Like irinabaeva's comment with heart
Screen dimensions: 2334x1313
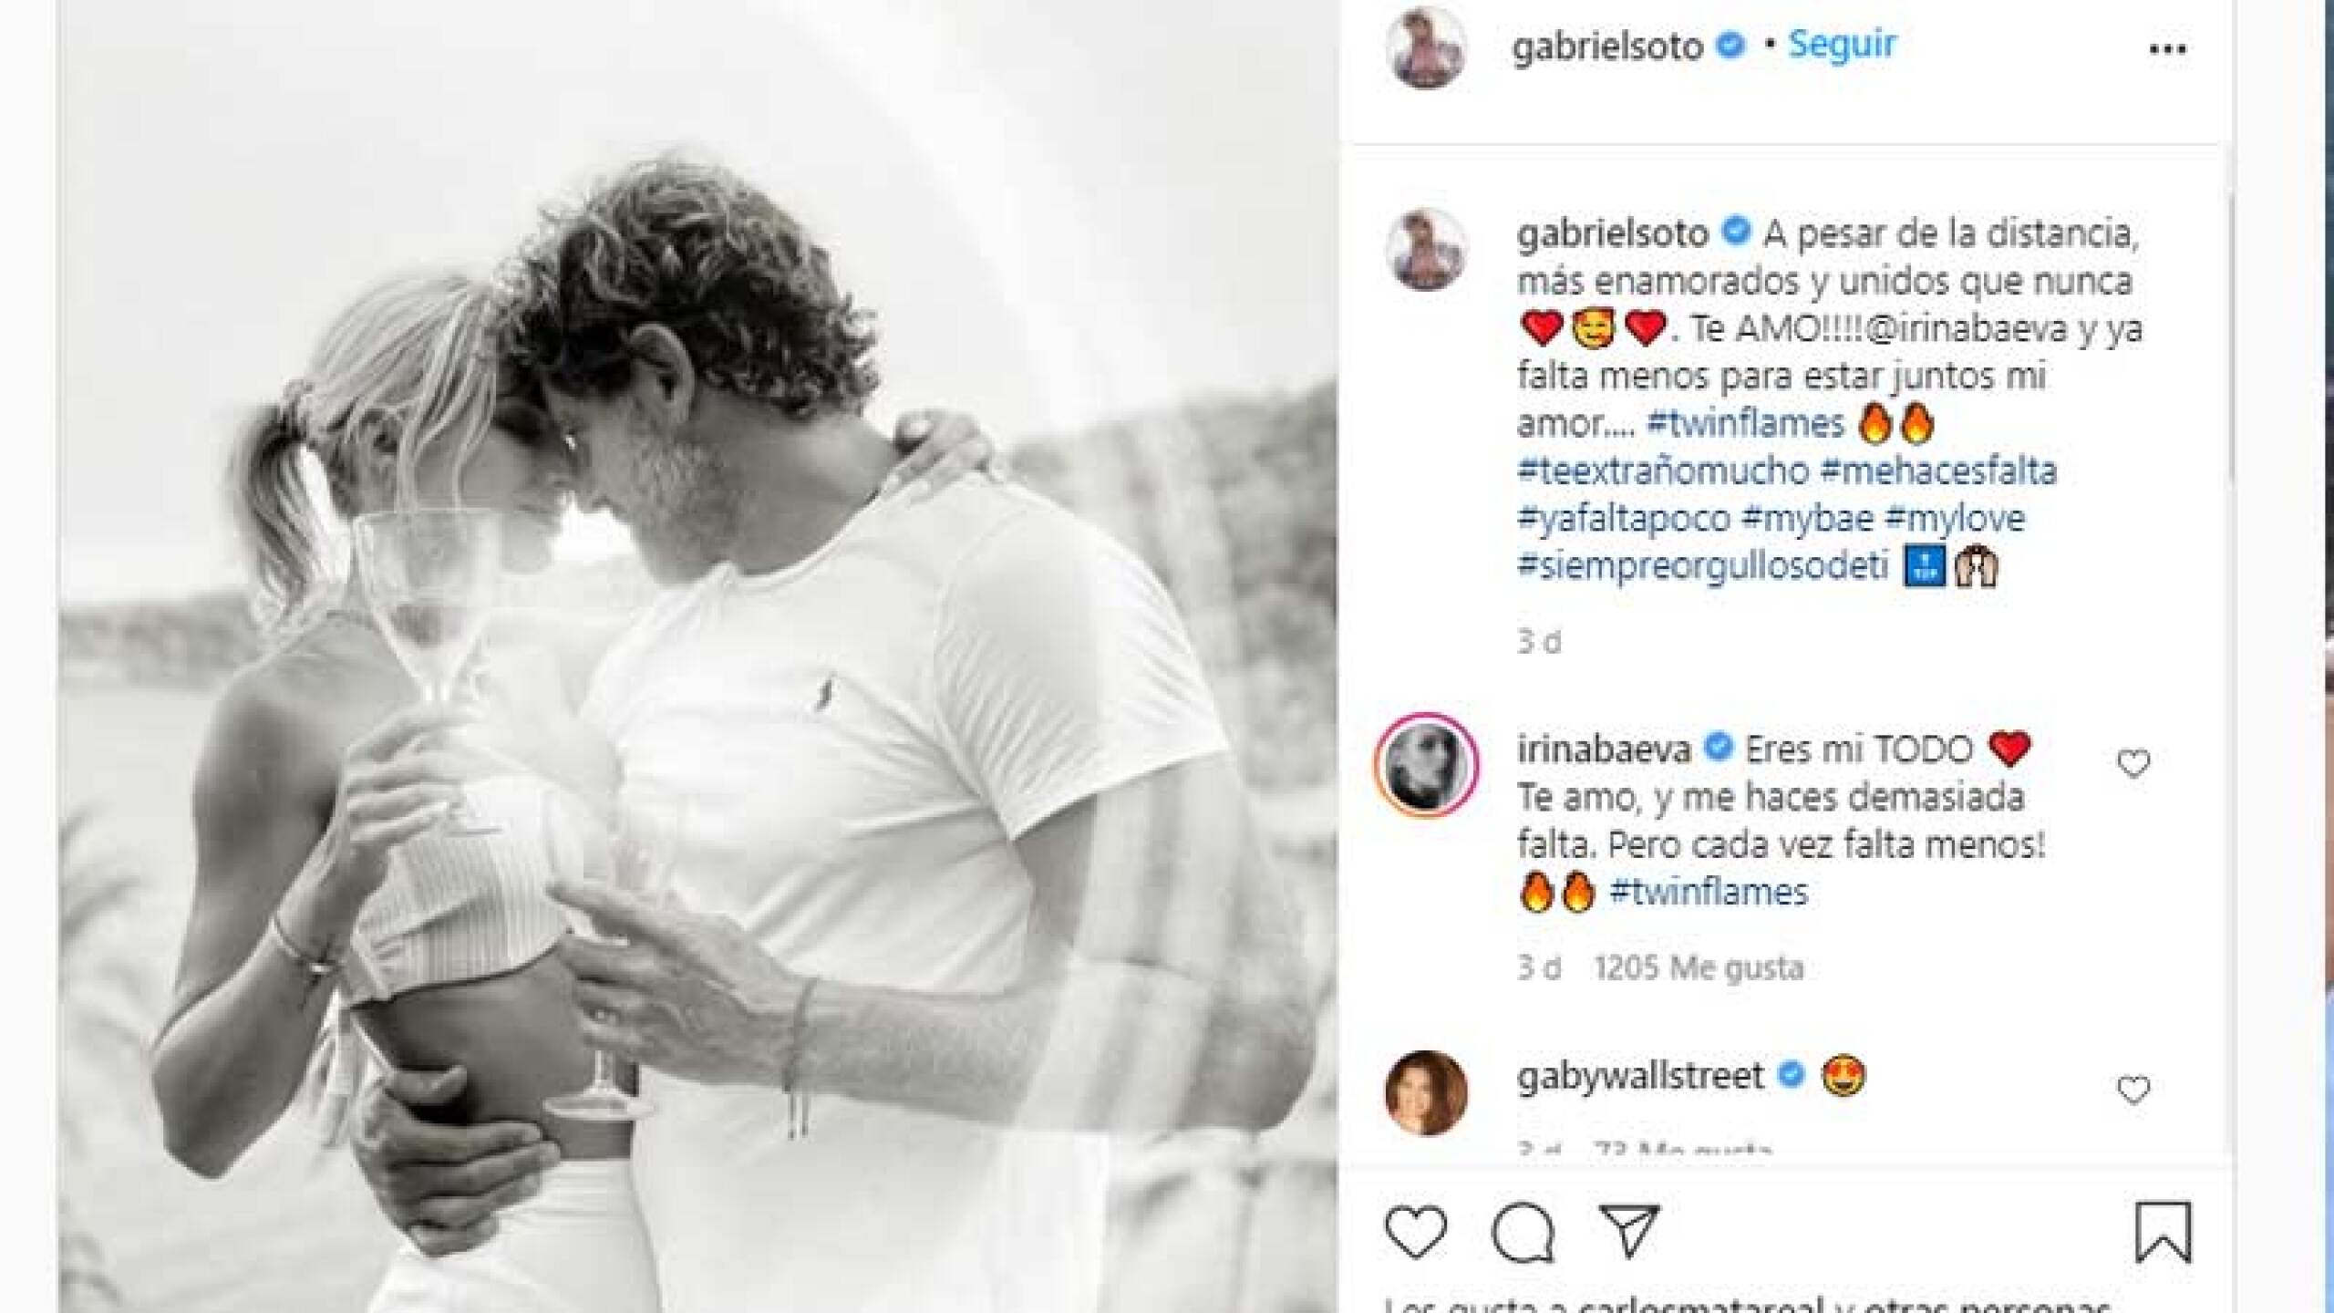[x=2133, y=763]
